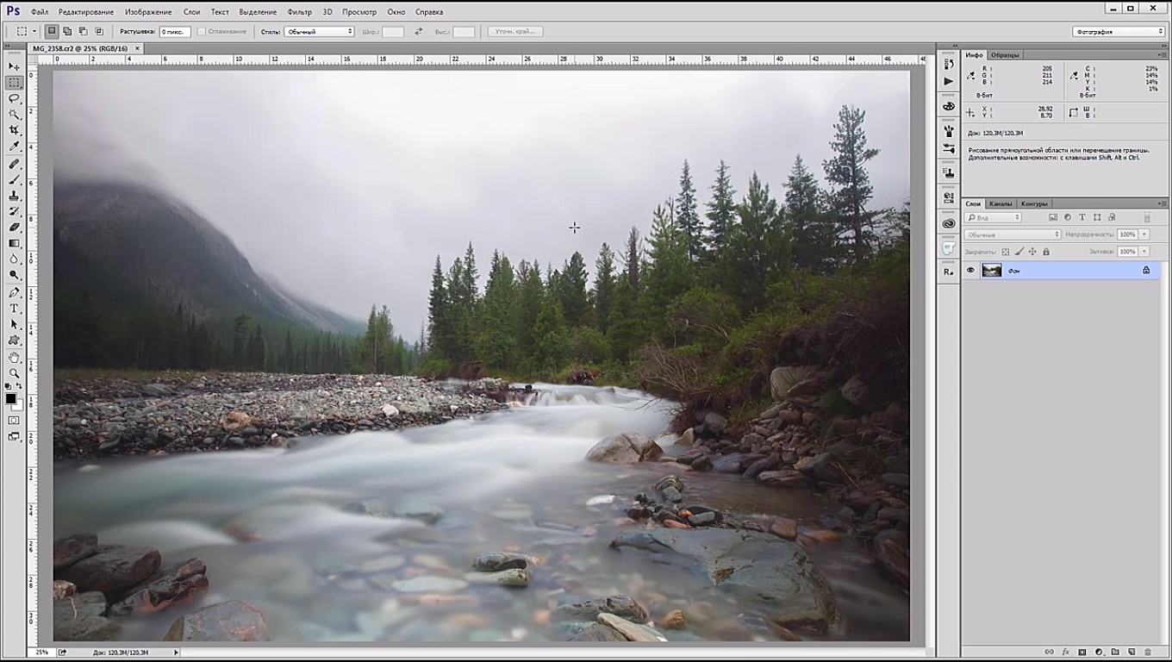The image size is (1172, 662).
Task: Select the Healing Brush tool
Action: pos(14,164)
